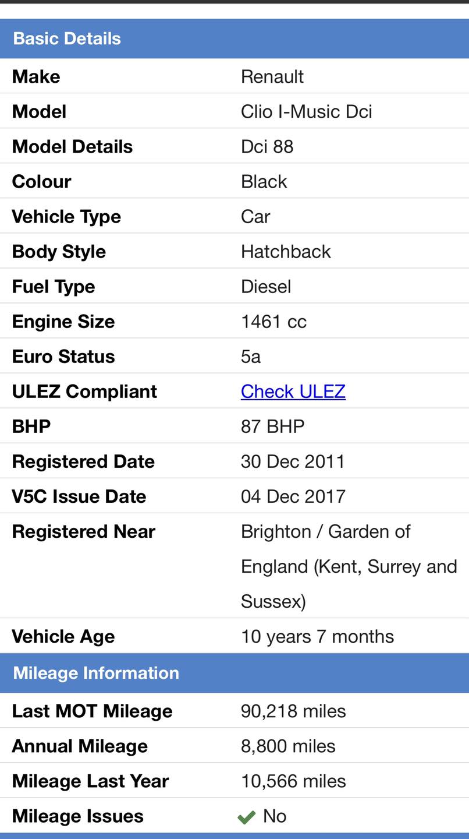The height and width of the screenshot is (839, 469).
Task: Select the 10 years 7 months age value
Action: pos(317,636)
